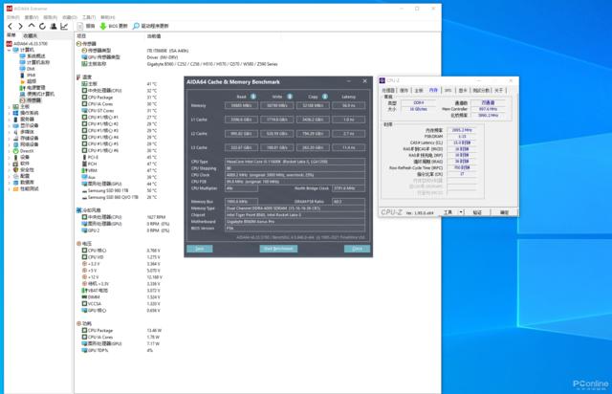This screenshot has width=612, height=394.
Task: Click the info icon next to Read
Action: click(x=254, y=97)
